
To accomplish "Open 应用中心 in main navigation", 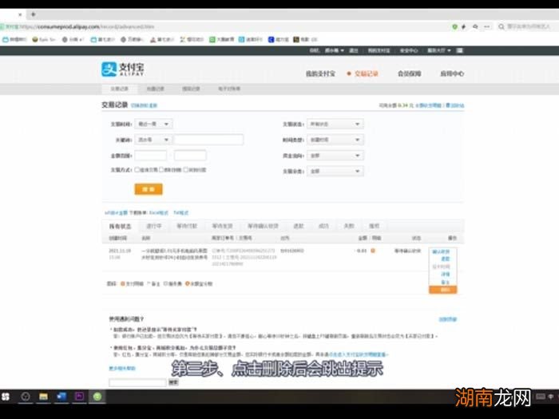I will coord(452,73).
